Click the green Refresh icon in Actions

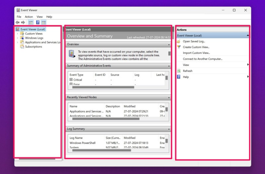[x=179, y=71]
